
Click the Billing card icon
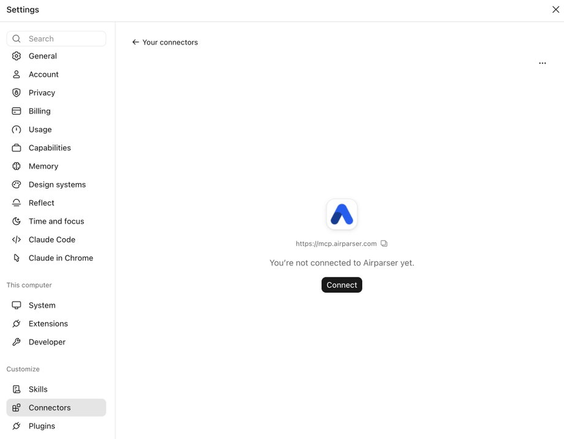tap(16, 111)
